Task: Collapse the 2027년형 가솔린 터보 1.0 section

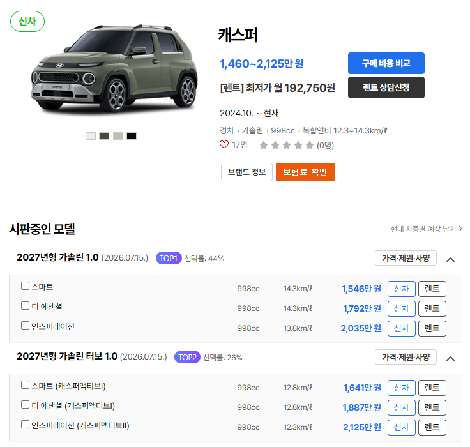Action: (450, 358)
